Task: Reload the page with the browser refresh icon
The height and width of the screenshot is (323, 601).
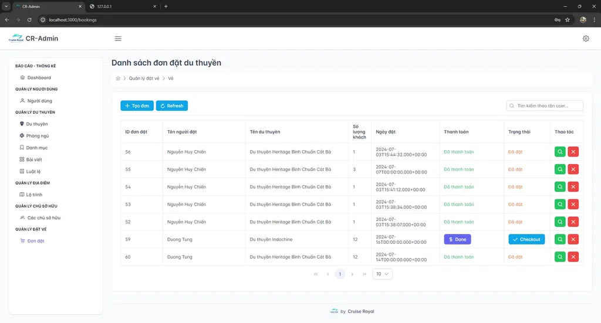Action: click(29, 20)
